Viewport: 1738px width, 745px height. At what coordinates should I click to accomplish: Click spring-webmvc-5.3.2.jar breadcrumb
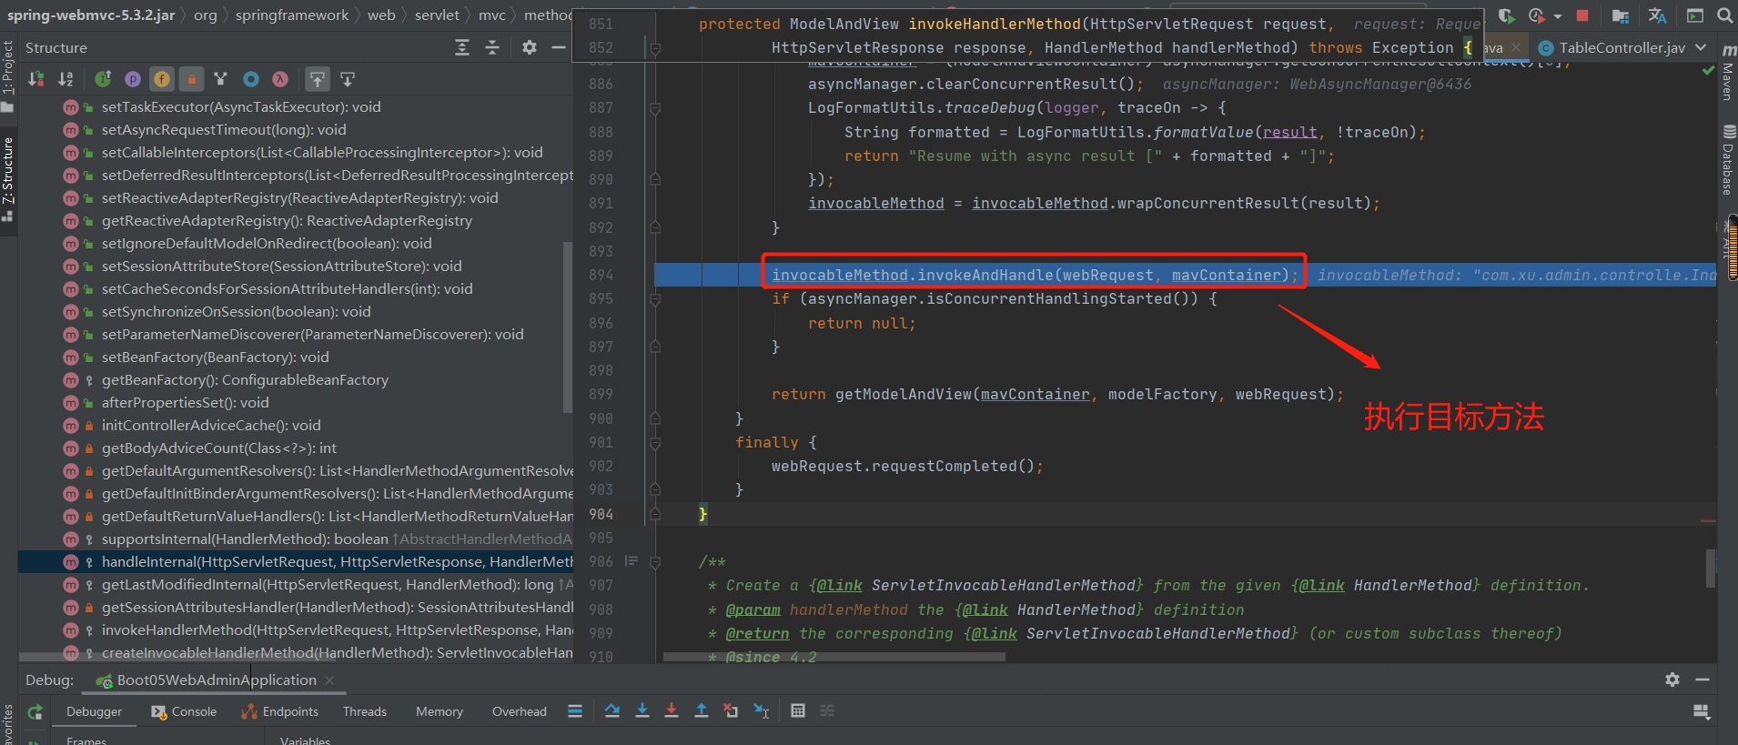click(91, 15)
